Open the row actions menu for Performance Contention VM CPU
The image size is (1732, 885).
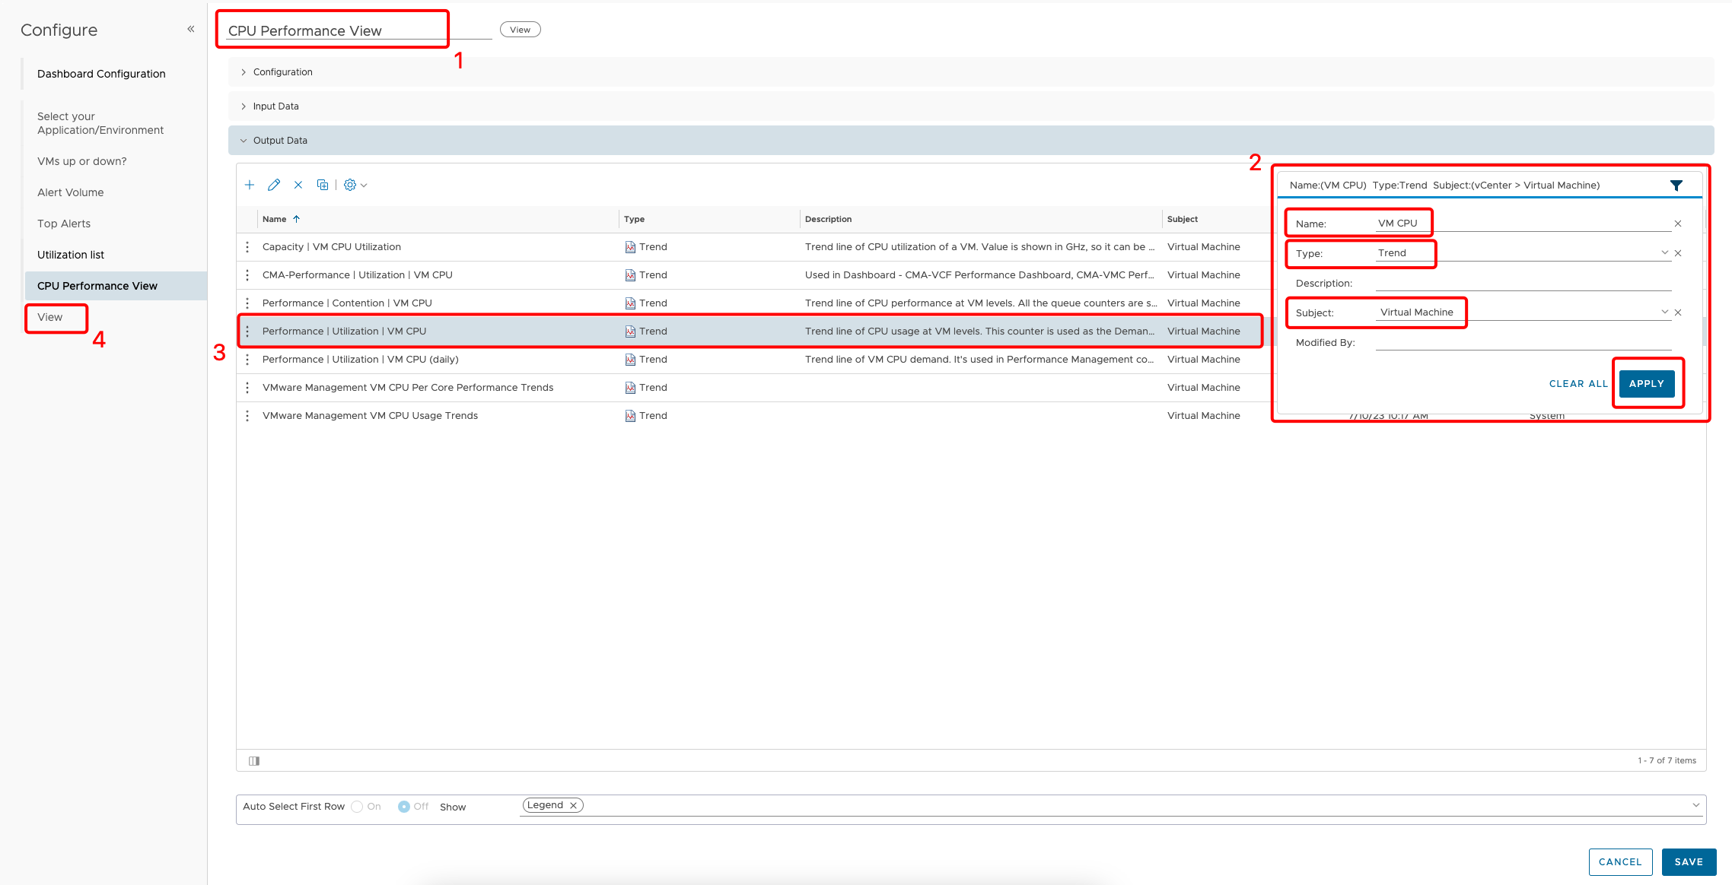(x=247, y=303)
